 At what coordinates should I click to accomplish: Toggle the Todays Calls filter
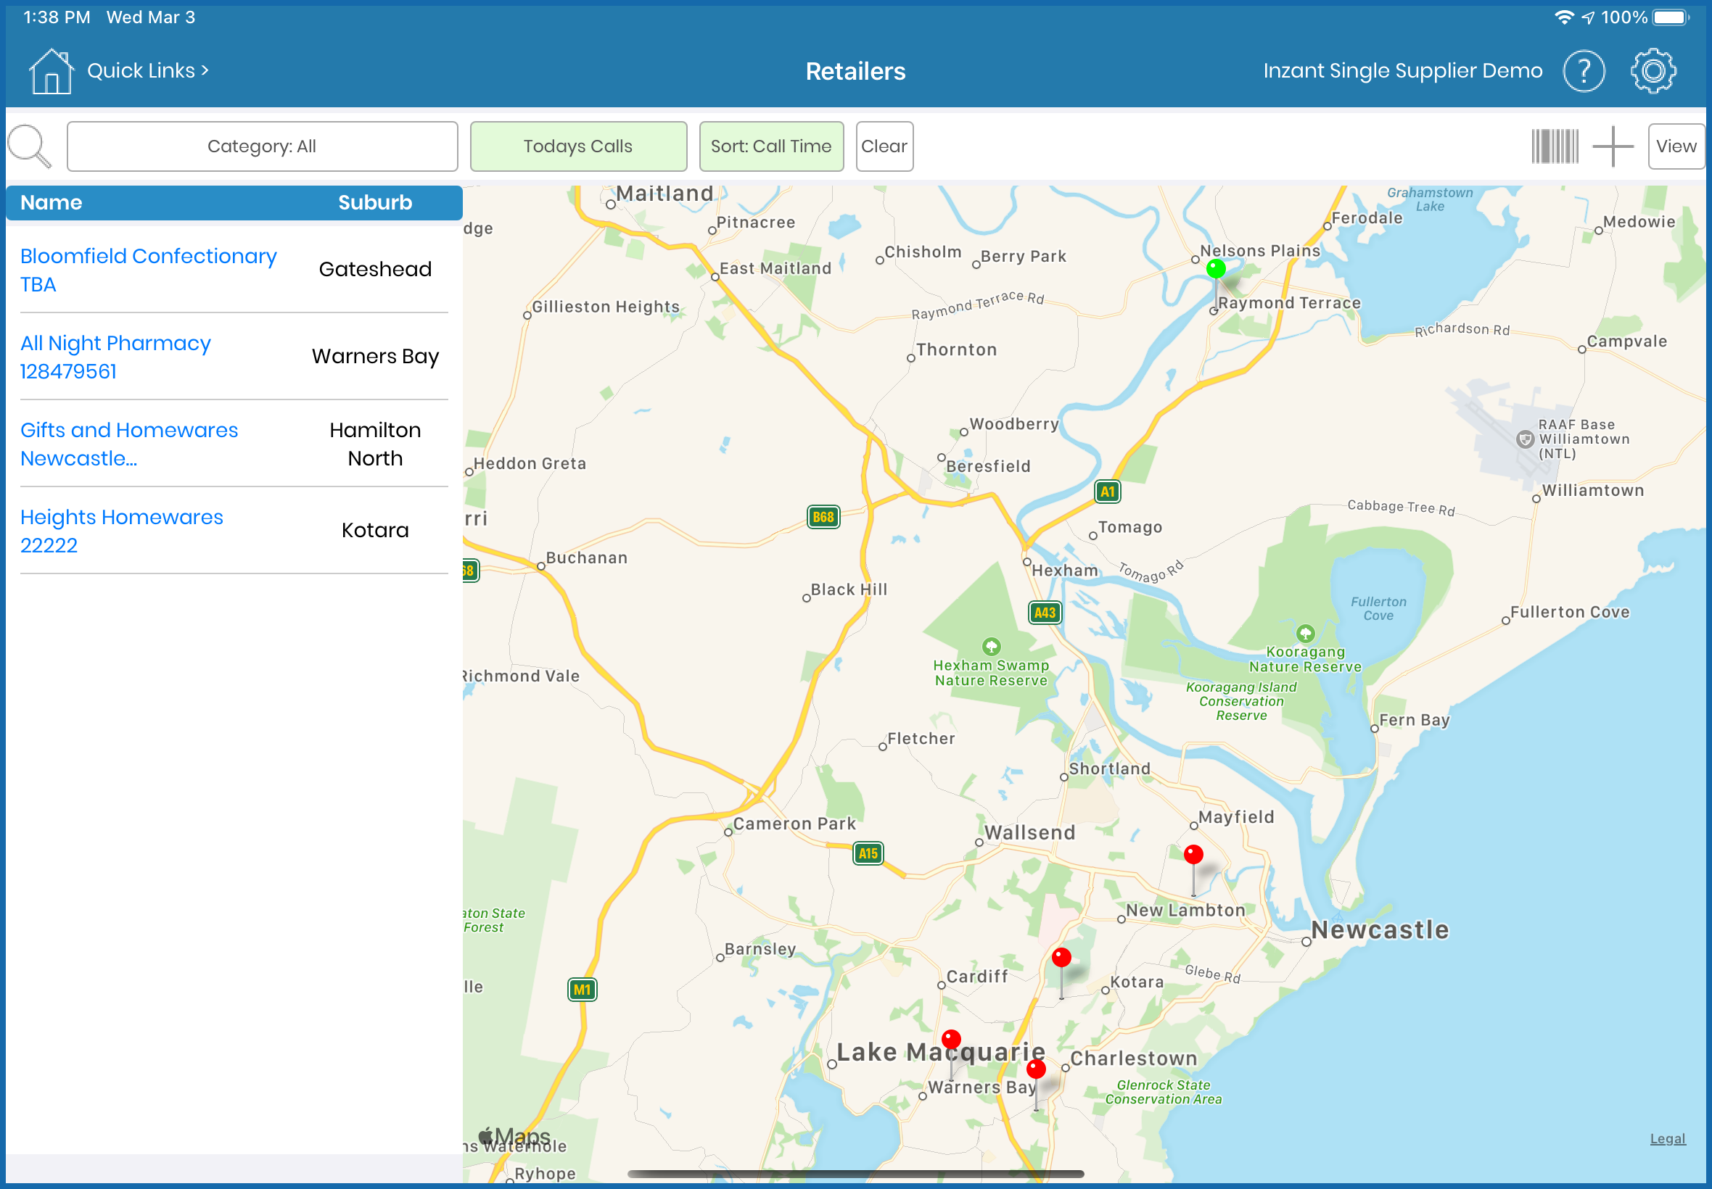coord(577,146)
